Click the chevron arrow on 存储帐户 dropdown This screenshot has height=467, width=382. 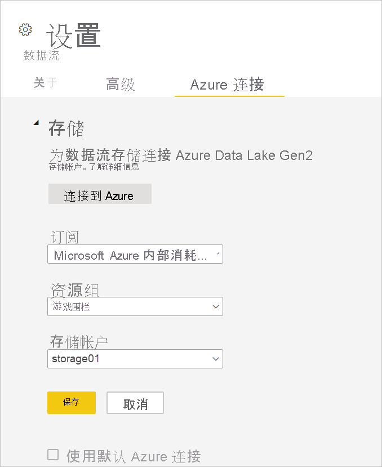[x=215, y=358]
